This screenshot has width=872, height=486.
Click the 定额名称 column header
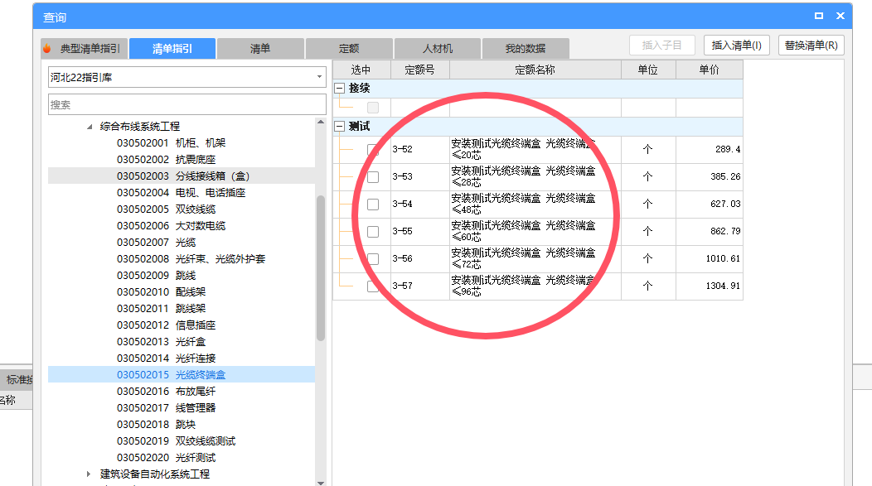[535, 70]
